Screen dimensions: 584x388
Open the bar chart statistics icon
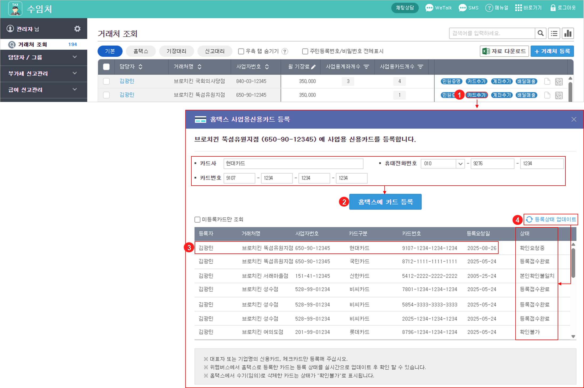coord(568,33)
